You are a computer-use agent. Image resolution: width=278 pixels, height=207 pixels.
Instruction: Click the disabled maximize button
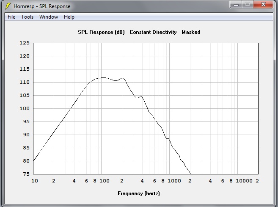[248, 5]
